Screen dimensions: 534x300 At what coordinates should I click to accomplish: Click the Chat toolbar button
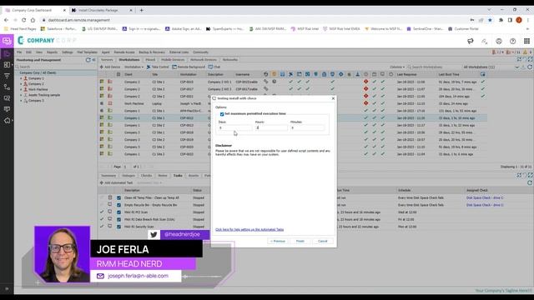(214, 67)
